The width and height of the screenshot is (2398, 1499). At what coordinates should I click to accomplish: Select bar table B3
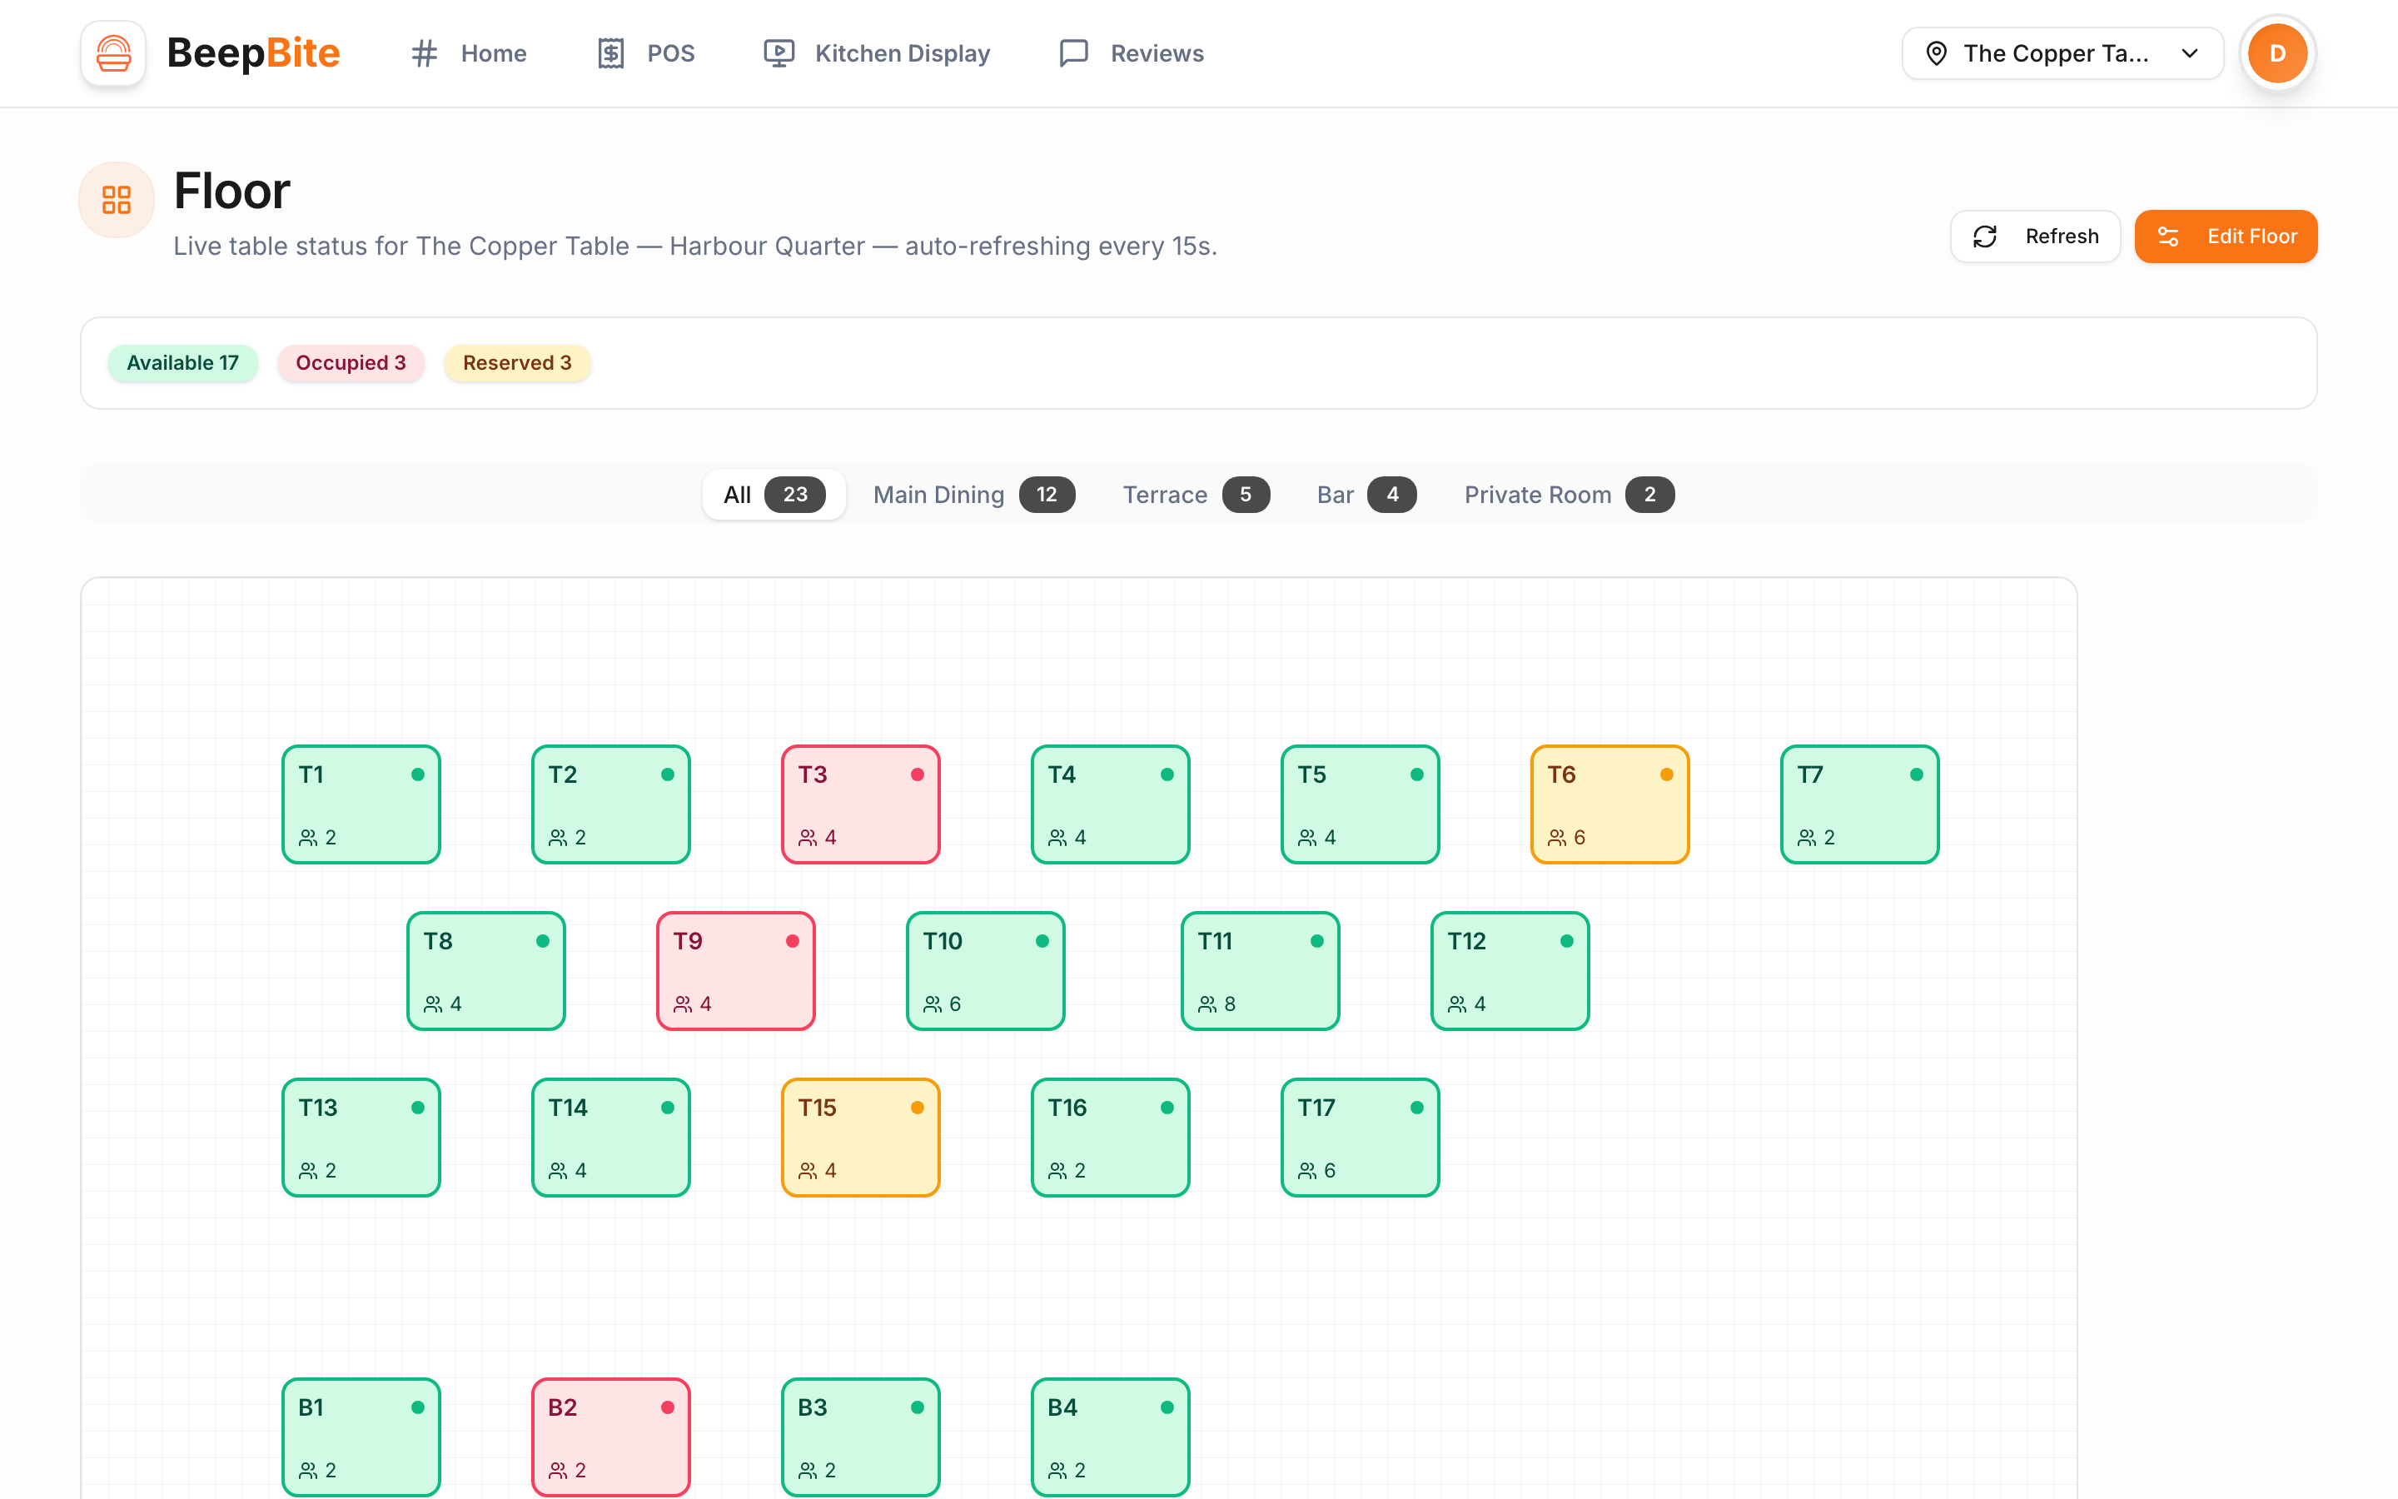[860, 1437]
